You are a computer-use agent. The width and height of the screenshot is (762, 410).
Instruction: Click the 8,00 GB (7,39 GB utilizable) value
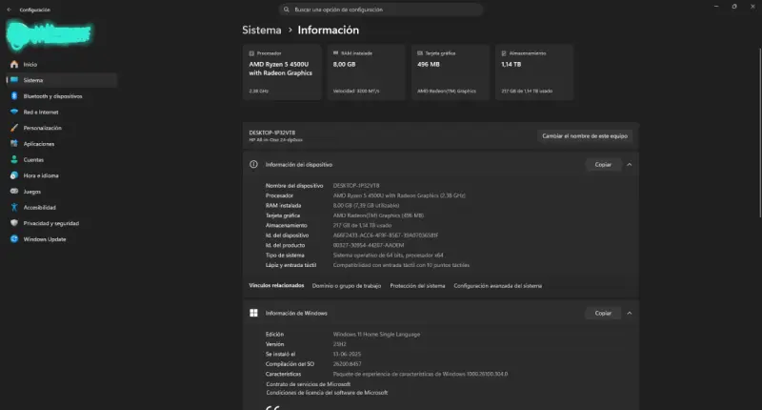click(366, 206)
